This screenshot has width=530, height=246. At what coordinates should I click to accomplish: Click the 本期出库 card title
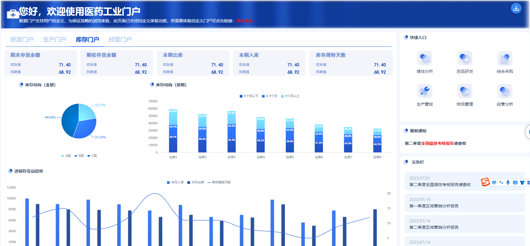173,55
